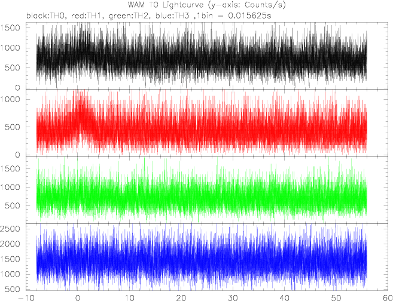393x301 pixels.
Task: Click the 60 x-axis time label
Action: click(x=388, y=298)
